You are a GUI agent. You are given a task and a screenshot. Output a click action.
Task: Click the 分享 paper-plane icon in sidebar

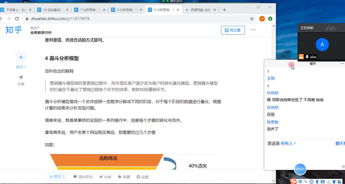click(21, 78)
